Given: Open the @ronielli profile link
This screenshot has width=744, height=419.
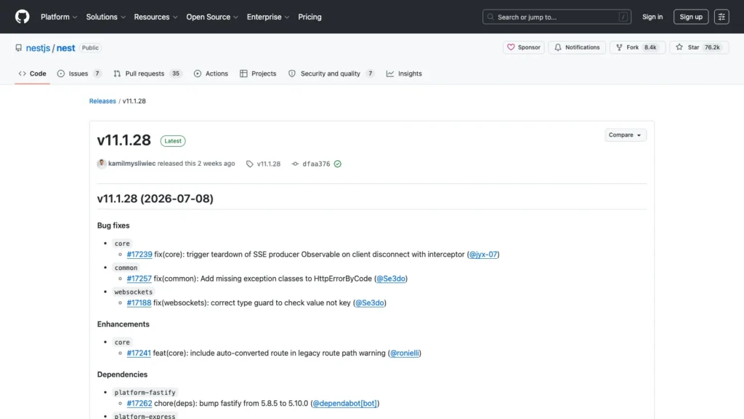Looking at the screenshot, I should (x=404, y=354).
